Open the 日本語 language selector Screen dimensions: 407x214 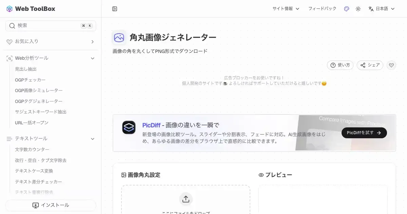[382, 9]
